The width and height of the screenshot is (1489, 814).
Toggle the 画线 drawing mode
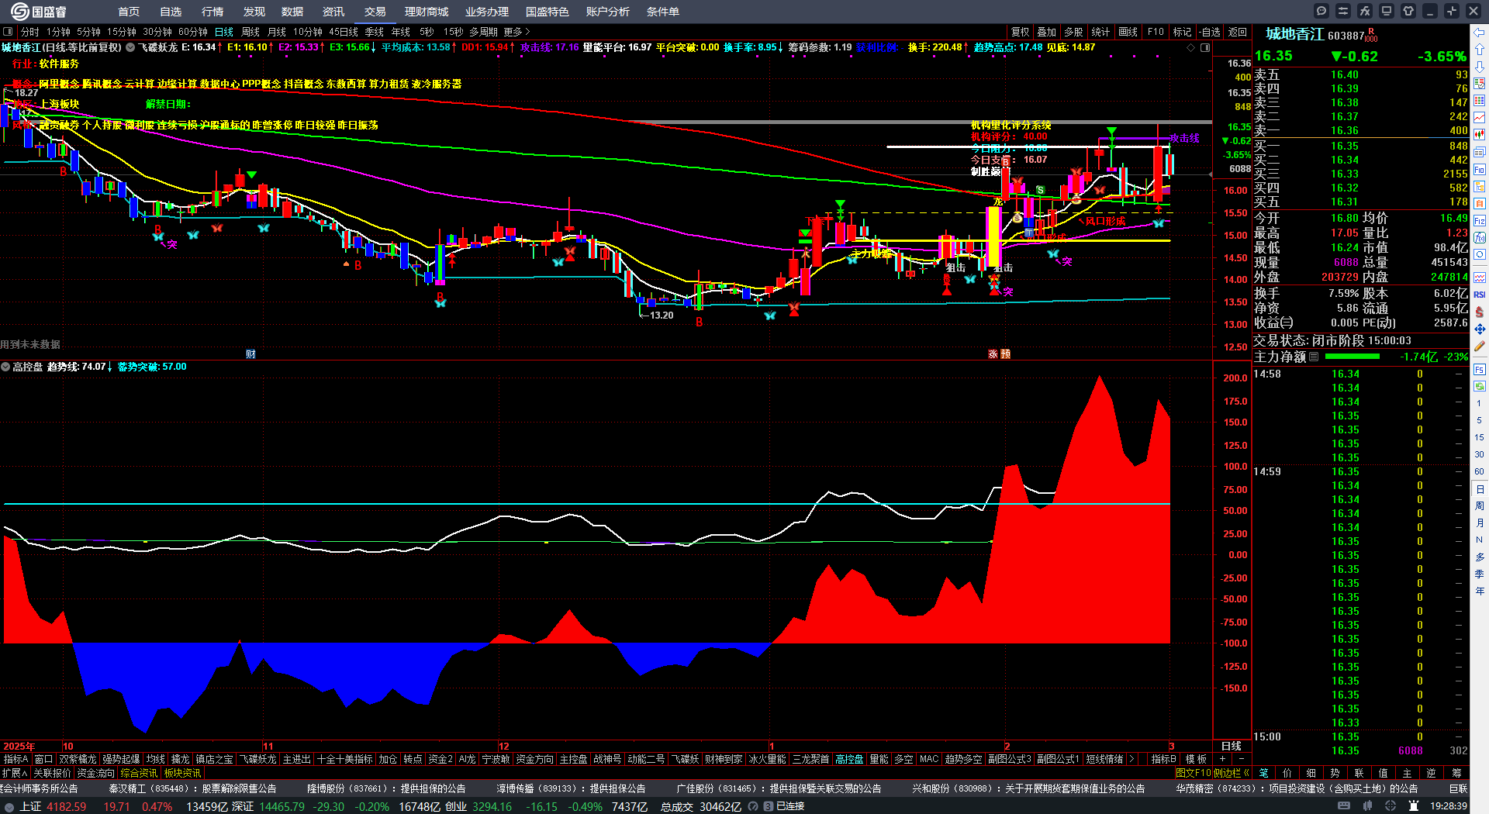1128,32
